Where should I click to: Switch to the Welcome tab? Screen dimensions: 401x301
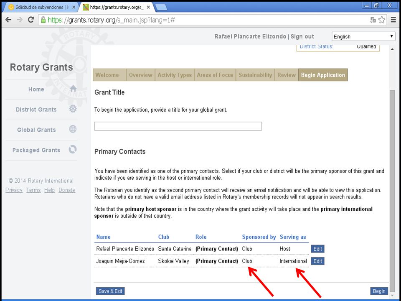point(109,75)
